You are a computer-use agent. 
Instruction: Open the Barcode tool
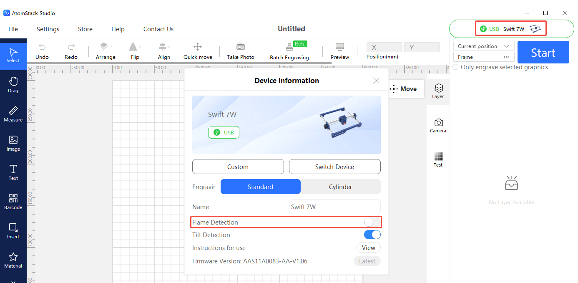(13, 201)
